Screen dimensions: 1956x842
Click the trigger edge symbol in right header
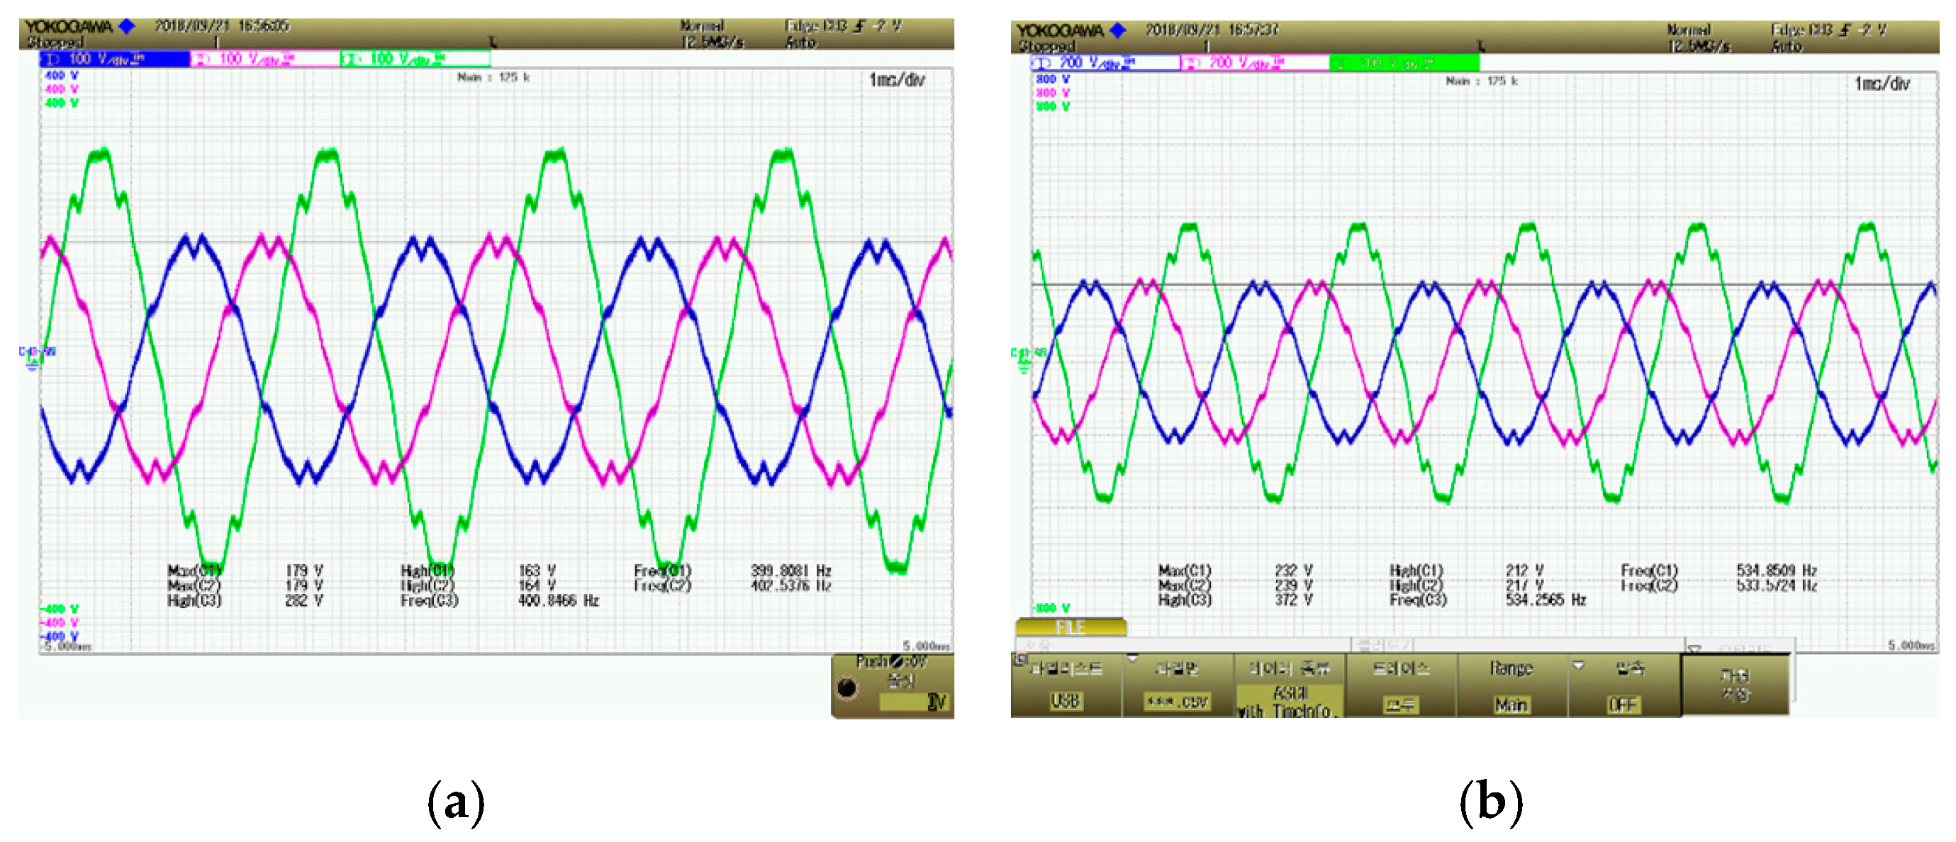coord(1846,30)
